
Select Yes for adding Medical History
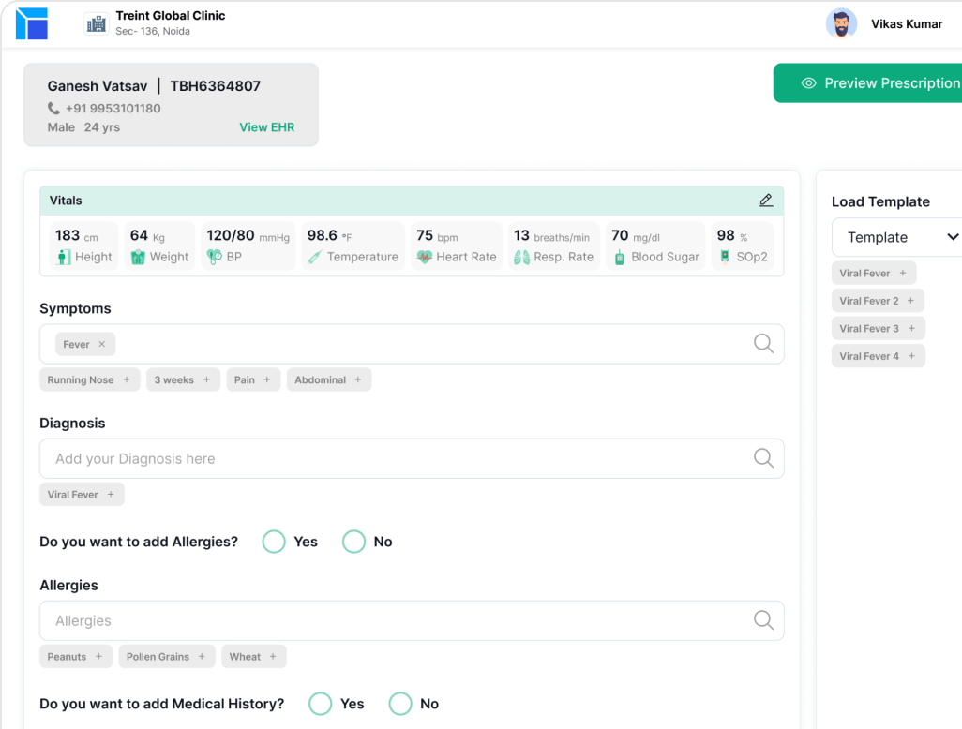321,704
